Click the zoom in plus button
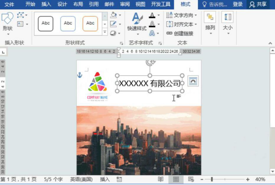 [x=248, y=180]
